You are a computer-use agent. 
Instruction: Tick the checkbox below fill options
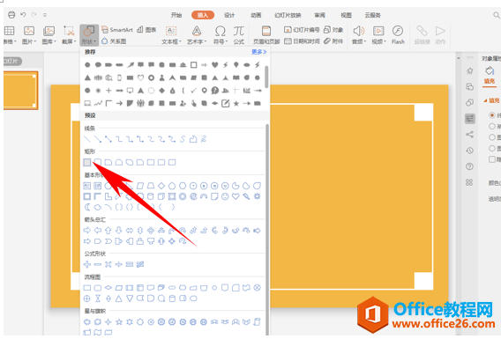pos(492,159)
